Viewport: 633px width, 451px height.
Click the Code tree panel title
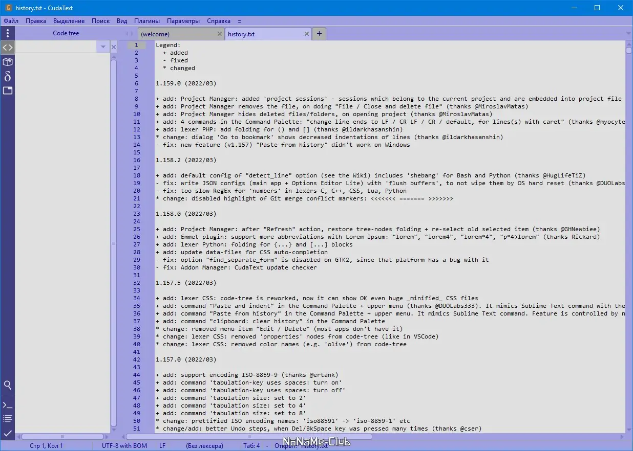click(66, 33)
